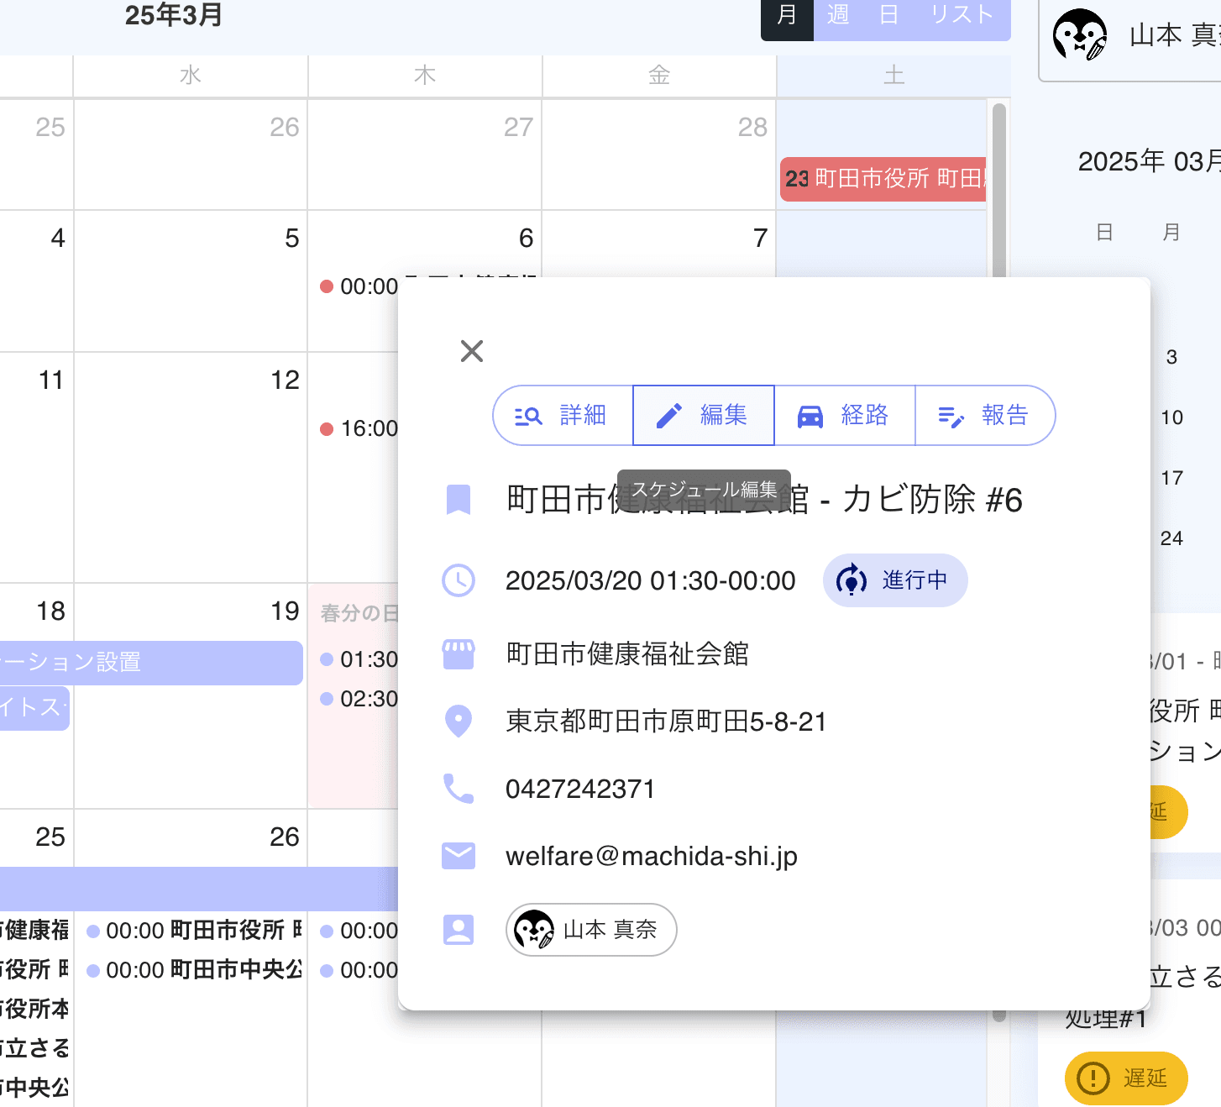1221x1107 pixels.
Task: Click the 進行中 status badge
Action: click(895, 580)
